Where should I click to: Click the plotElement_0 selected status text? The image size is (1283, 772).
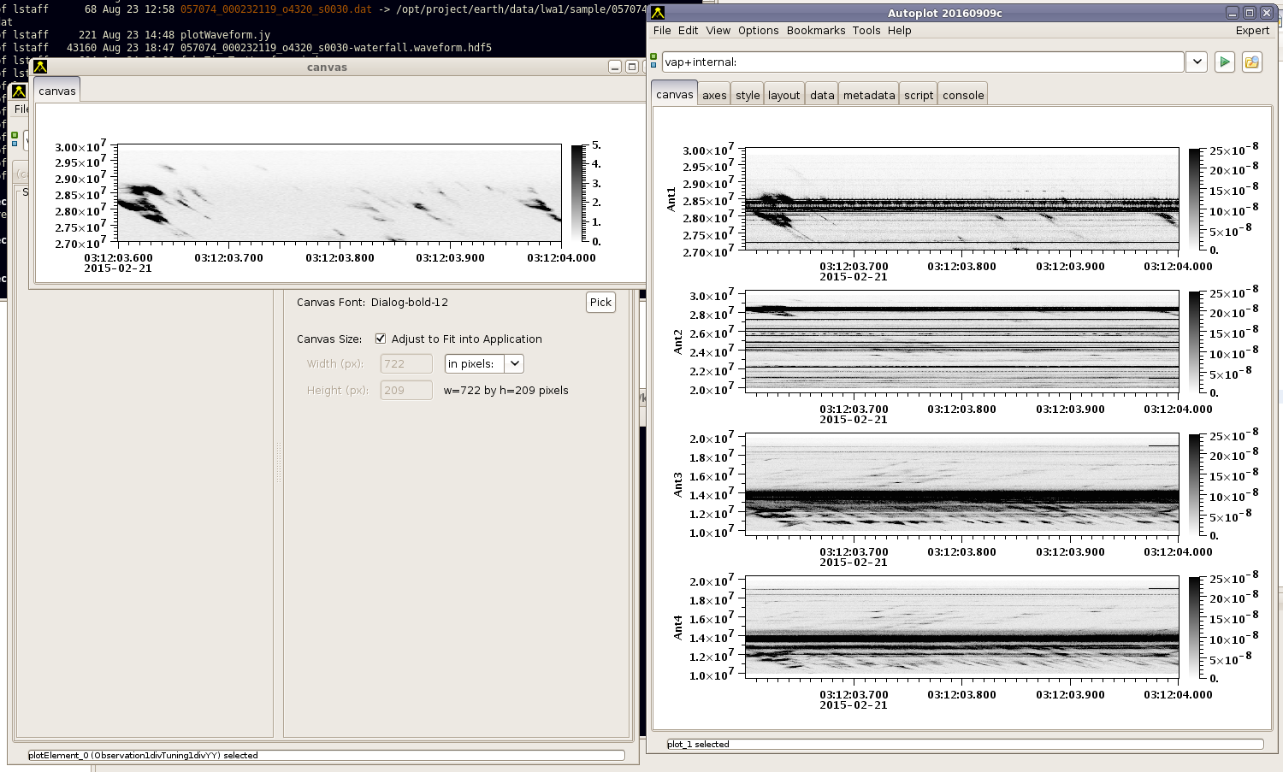tap(143, 755)
